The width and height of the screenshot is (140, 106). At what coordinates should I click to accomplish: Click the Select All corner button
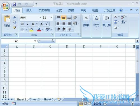(5, 46)
